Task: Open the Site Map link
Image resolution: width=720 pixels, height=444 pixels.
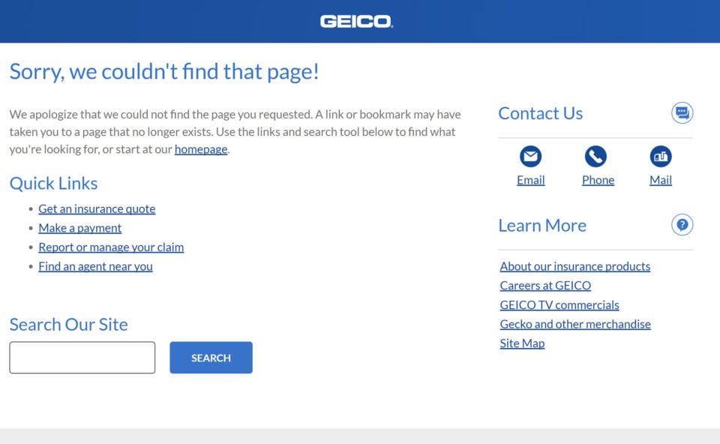Action: click(522, 343)
